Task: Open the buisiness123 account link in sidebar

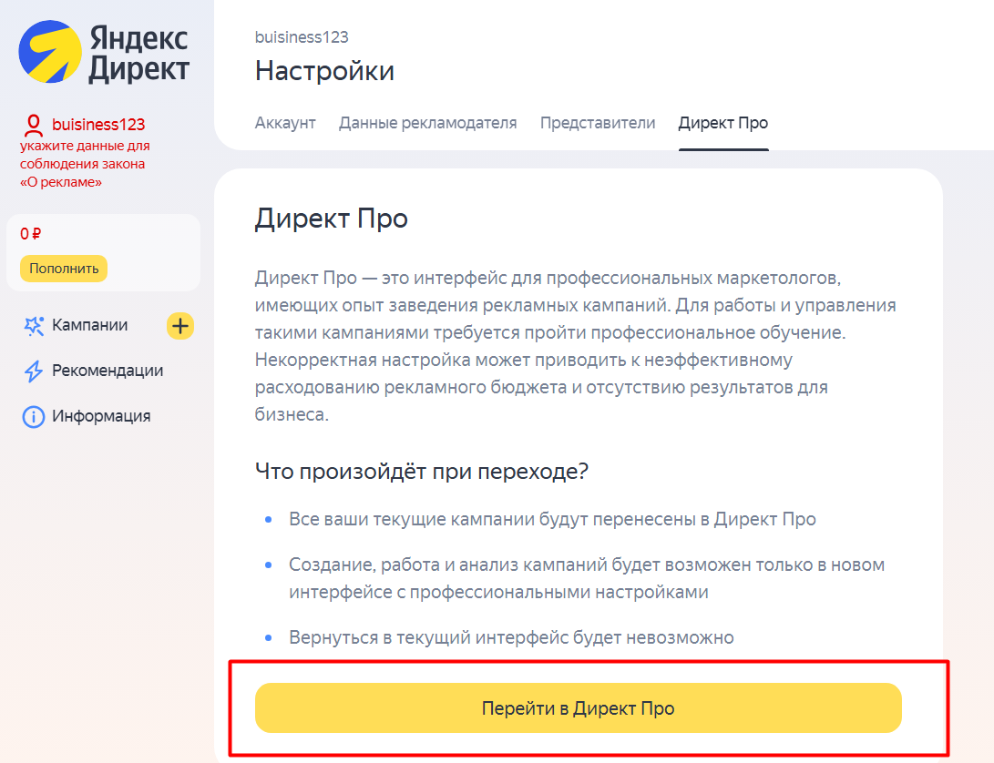Action: click(x=98, y=125)
